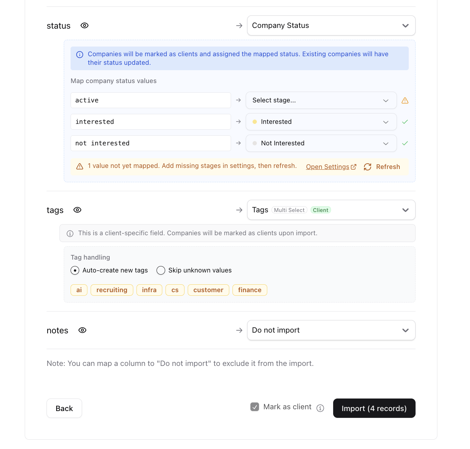This screenshot has width=470, height=449.
Task: Toggle the eye icon next to status
Action: click(x=85, y=25)
